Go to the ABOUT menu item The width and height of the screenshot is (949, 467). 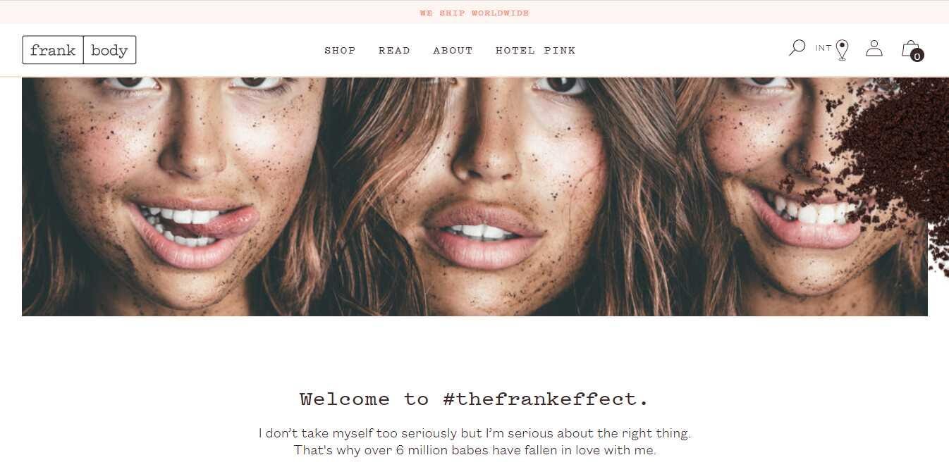[x=453, y=50]
